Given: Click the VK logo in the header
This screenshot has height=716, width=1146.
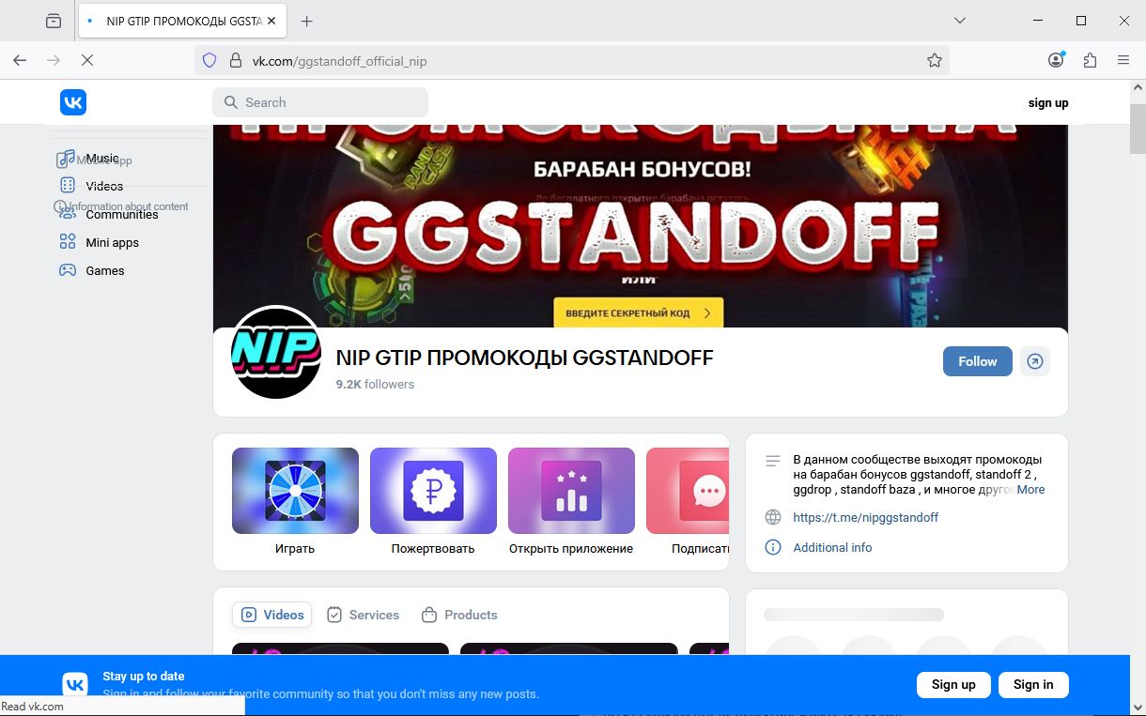Looking at the screenshot, I should (x=73, y=102).
